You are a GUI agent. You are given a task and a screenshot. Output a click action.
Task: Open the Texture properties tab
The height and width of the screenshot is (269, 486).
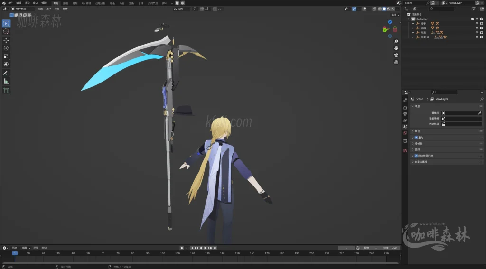(x=405, y=150)
